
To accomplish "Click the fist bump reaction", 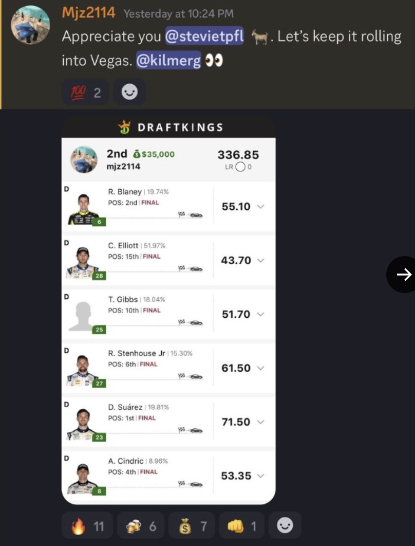I will coord(241,525).
